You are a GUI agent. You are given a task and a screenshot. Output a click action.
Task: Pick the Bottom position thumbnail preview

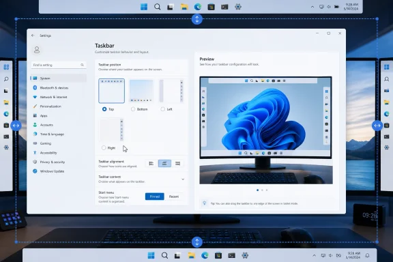tap(141, 91)
